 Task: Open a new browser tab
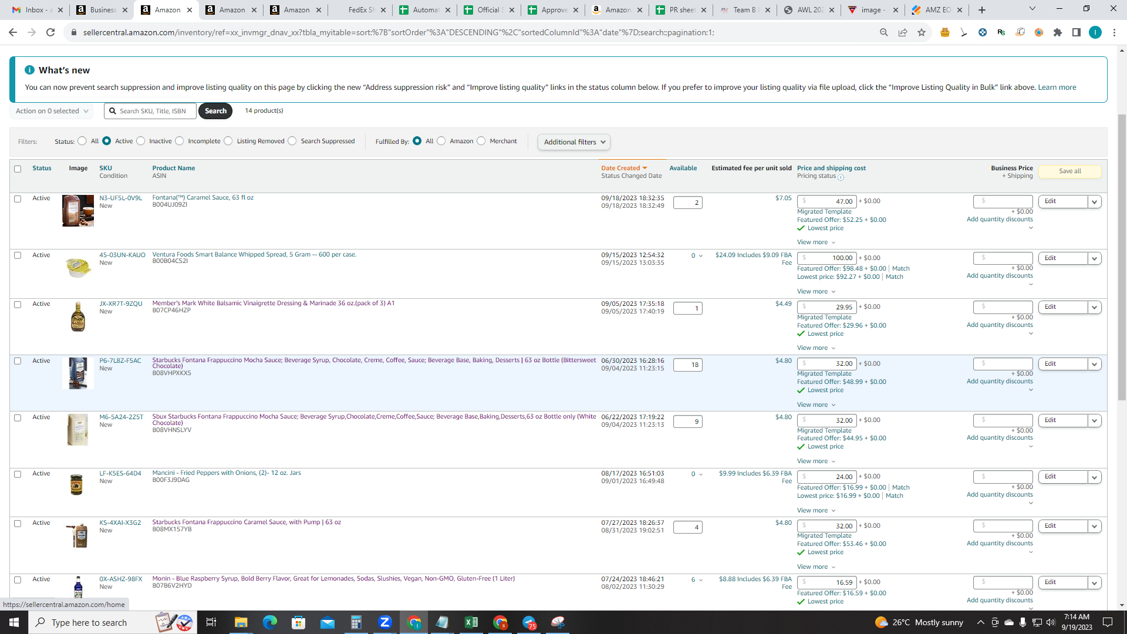[982, 10]
